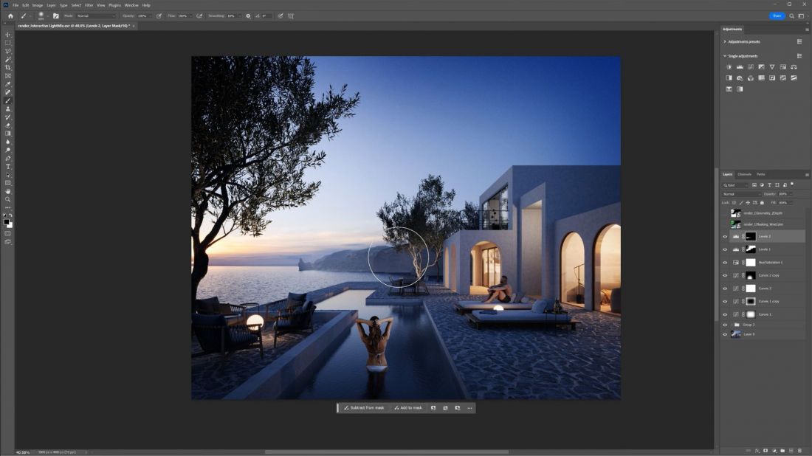Open the brush Mode dropdown
This screenshot has width=812, height=456.
pyautogui.click(x=96, y=16)
